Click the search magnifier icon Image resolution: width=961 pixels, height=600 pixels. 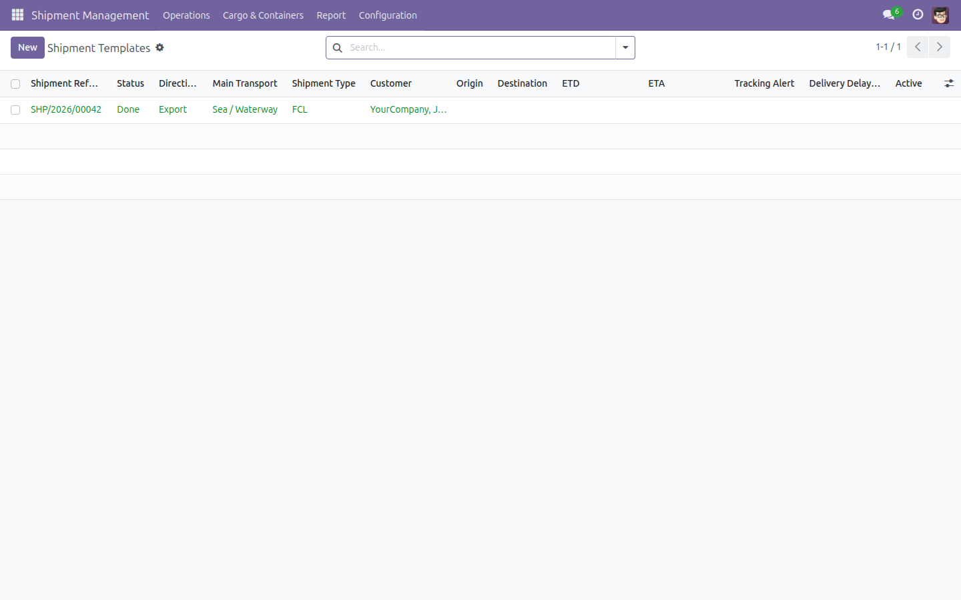(x=338, y=47)
